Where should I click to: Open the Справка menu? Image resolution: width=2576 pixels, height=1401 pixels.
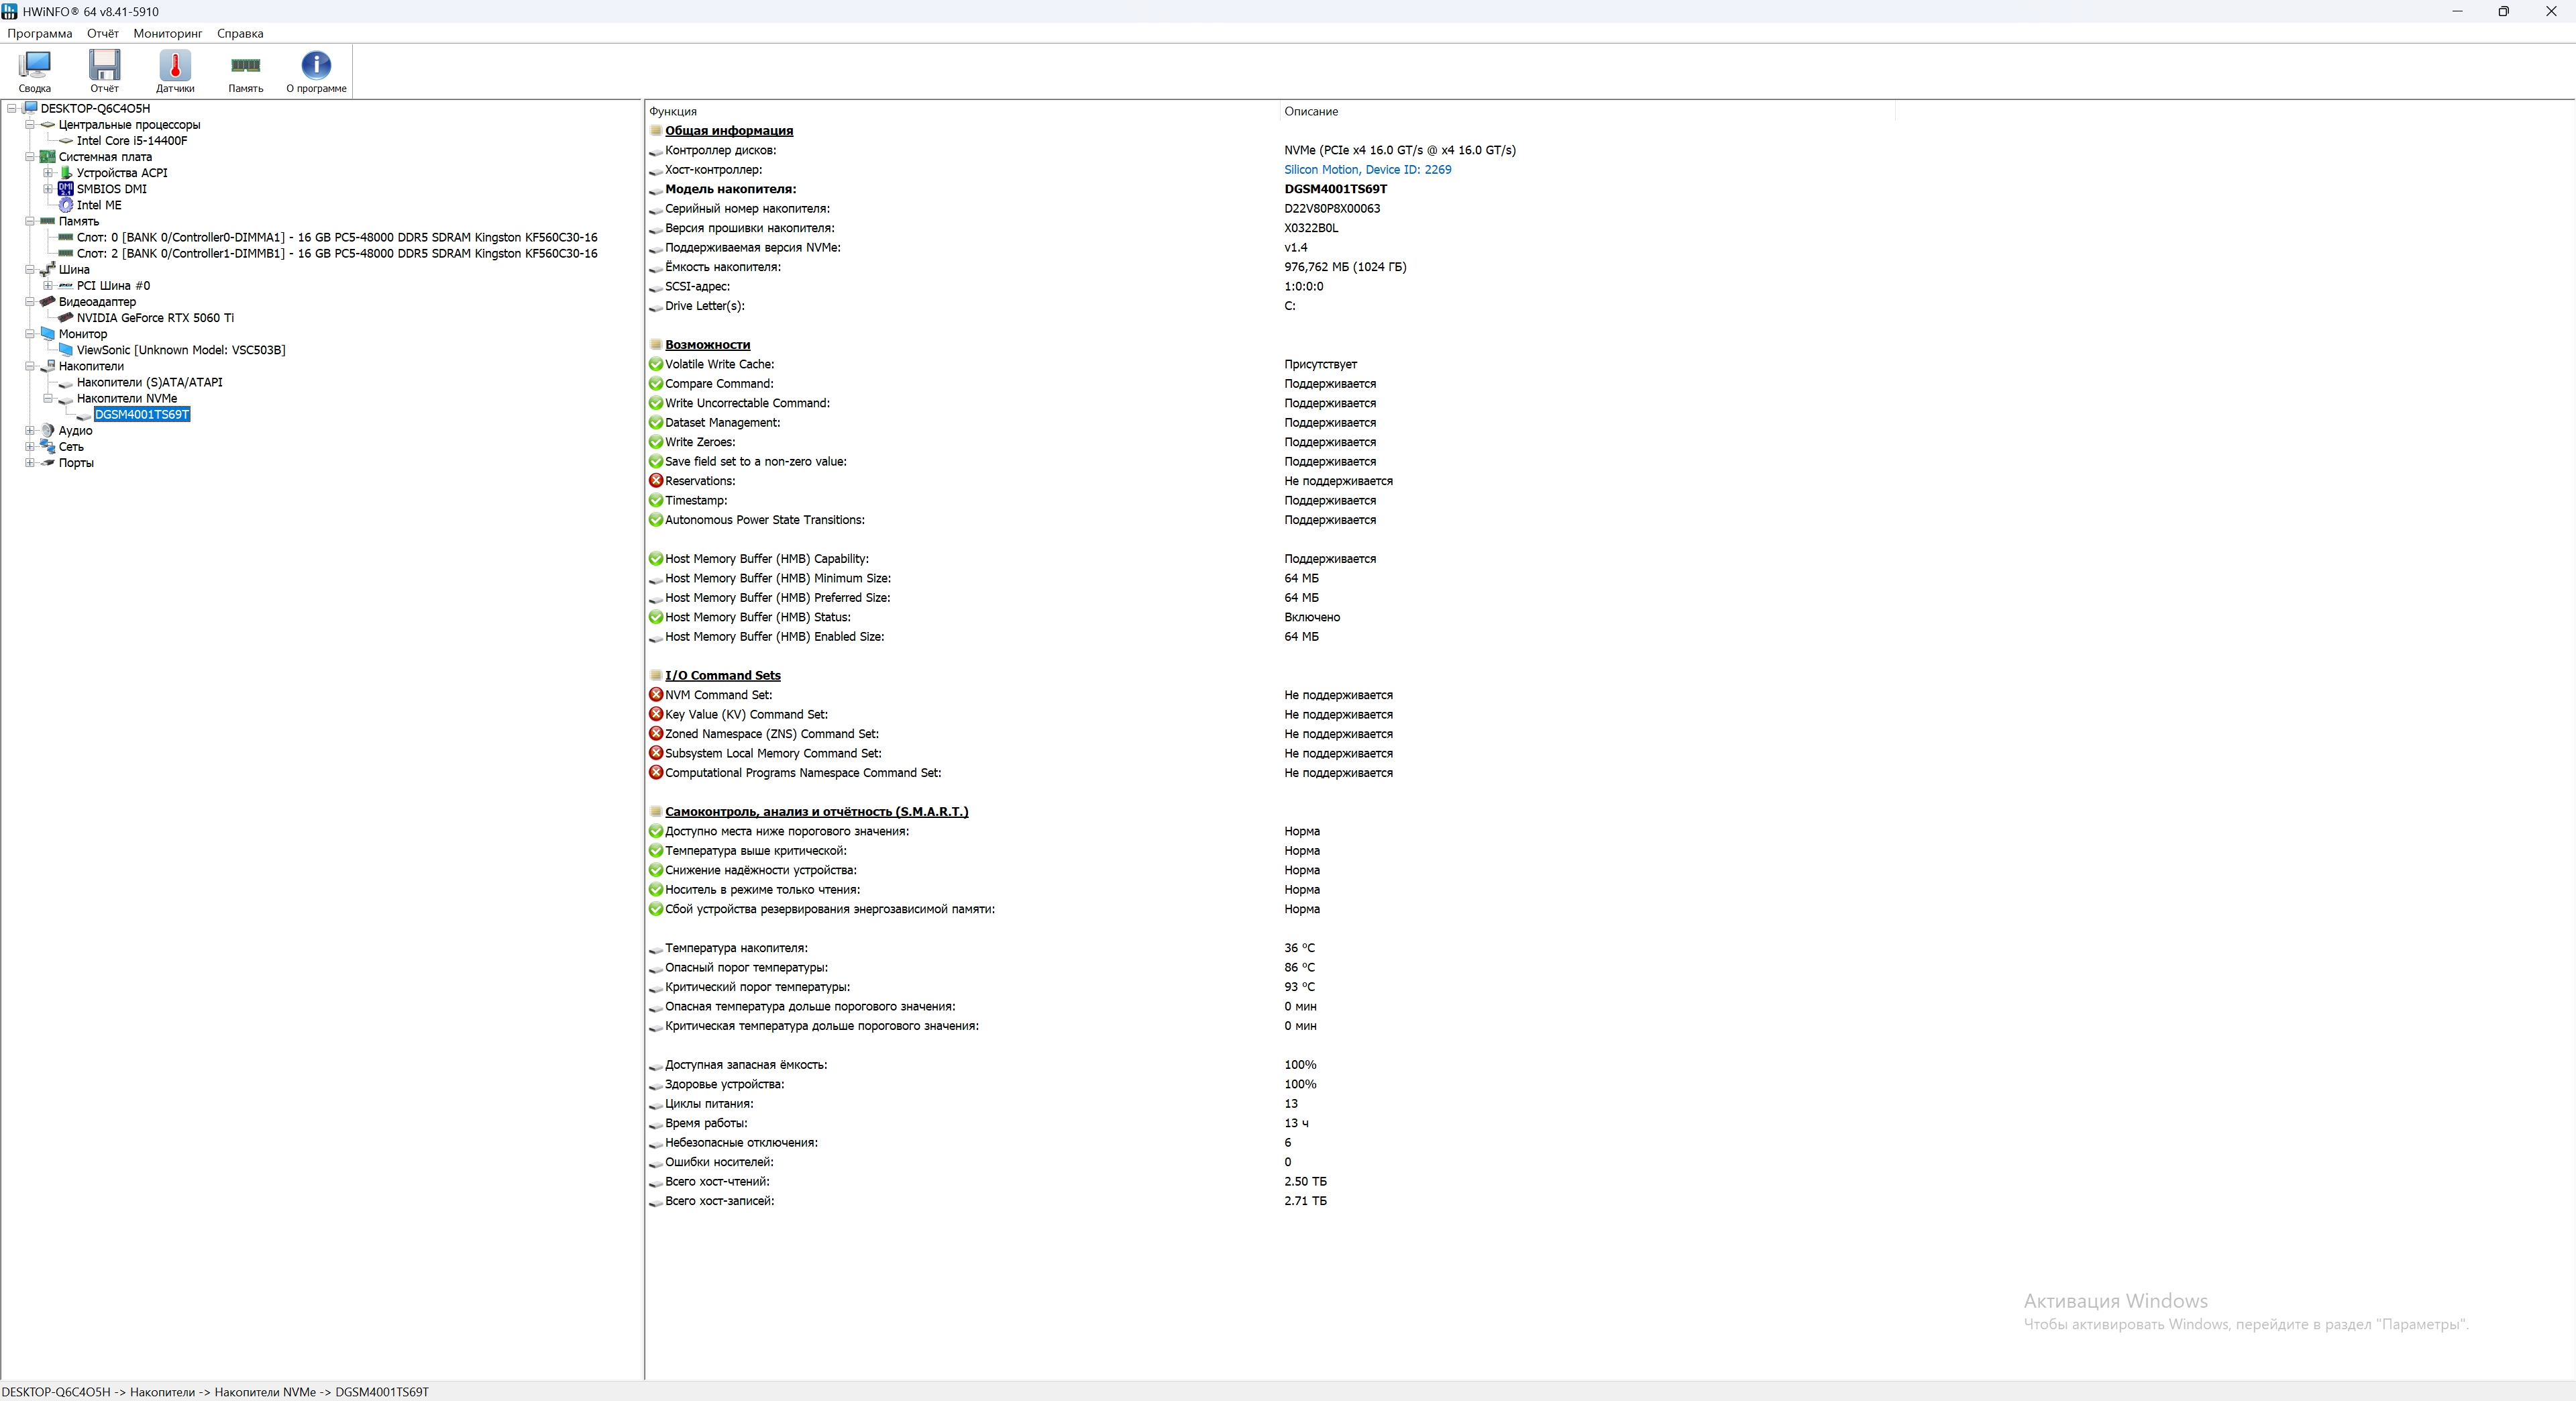(240, 33)
